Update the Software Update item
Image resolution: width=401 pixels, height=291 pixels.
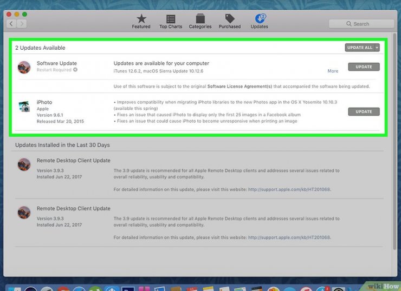(364, 67)
